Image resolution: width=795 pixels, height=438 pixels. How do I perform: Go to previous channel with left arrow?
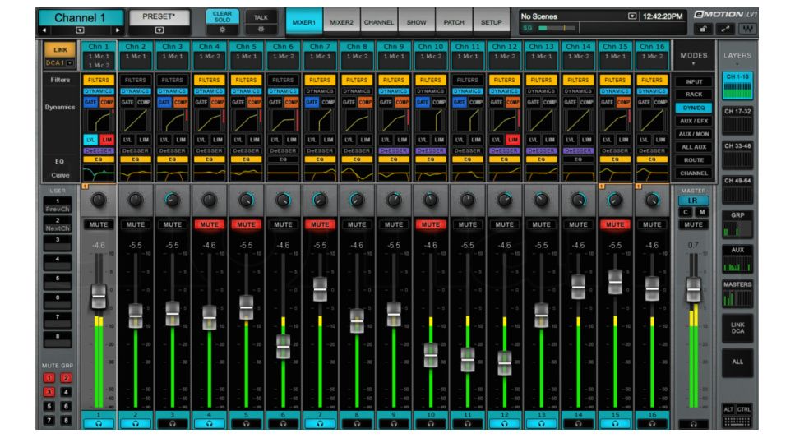click(x=44, y=30)
